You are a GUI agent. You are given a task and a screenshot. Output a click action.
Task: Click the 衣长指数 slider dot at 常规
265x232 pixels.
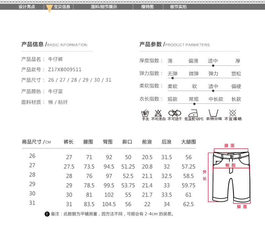[x=194, y=104]
